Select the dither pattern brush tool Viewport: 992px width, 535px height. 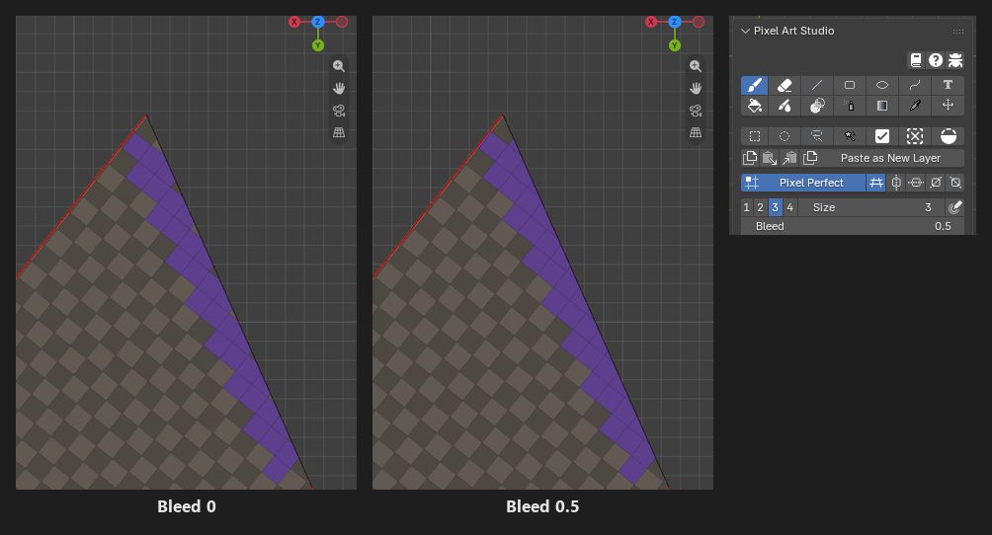pos(817,106)
